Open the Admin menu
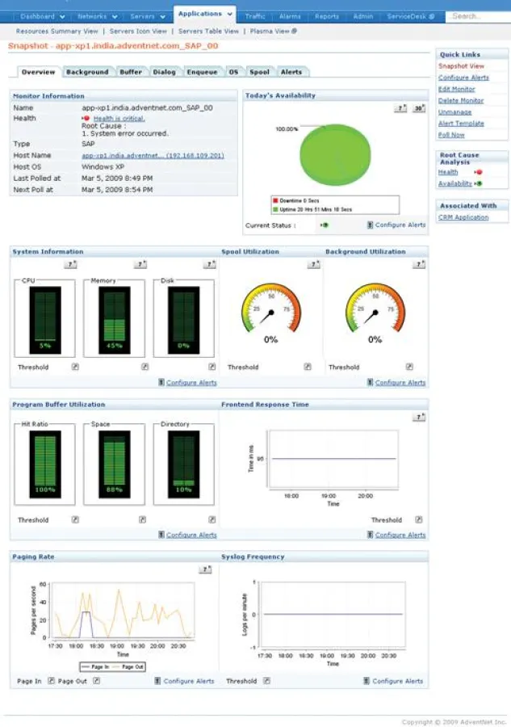This screenshot has height=727, width=511. (x=362, y=16)
